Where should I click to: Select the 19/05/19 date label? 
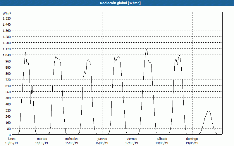tap(192, 143)
